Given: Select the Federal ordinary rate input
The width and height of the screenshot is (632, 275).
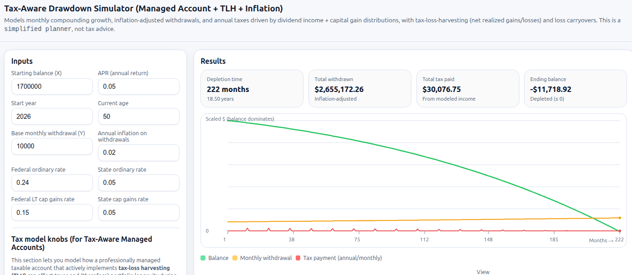Looking at the screenshot, I should pos(52,183).
